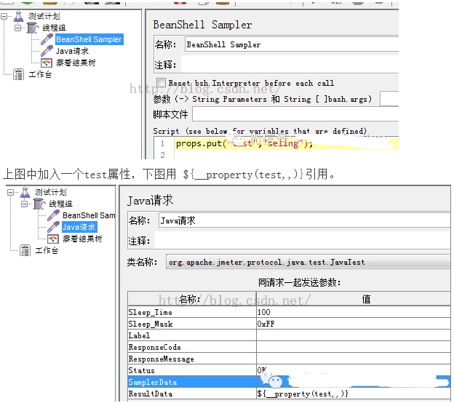Click the 名称 column header of parameters table
Viewport: 454px width, 403px height.
192,299
